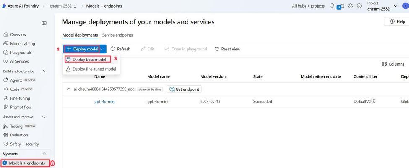
Task: Click the Succeeded state cell
Action: point(263,102)
